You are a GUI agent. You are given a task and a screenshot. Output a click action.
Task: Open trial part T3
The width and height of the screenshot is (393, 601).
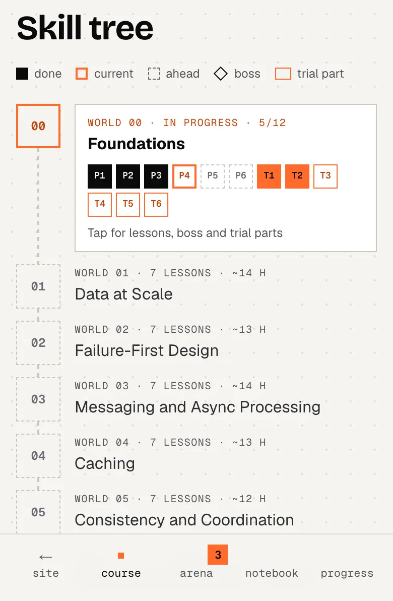[325, 176]
